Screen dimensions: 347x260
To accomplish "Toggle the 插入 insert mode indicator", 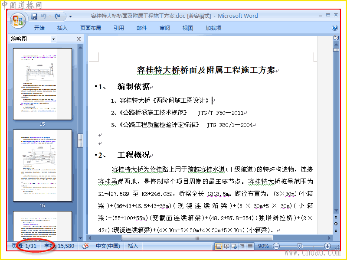I will (x=133, y=246).
